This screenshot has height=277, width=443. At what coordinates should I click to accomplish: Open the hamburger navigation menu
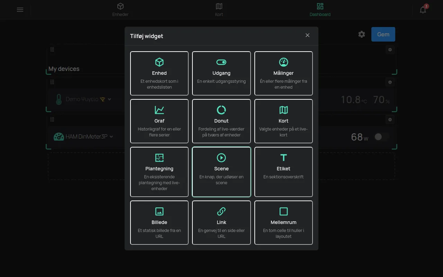(x=20, y=10)
